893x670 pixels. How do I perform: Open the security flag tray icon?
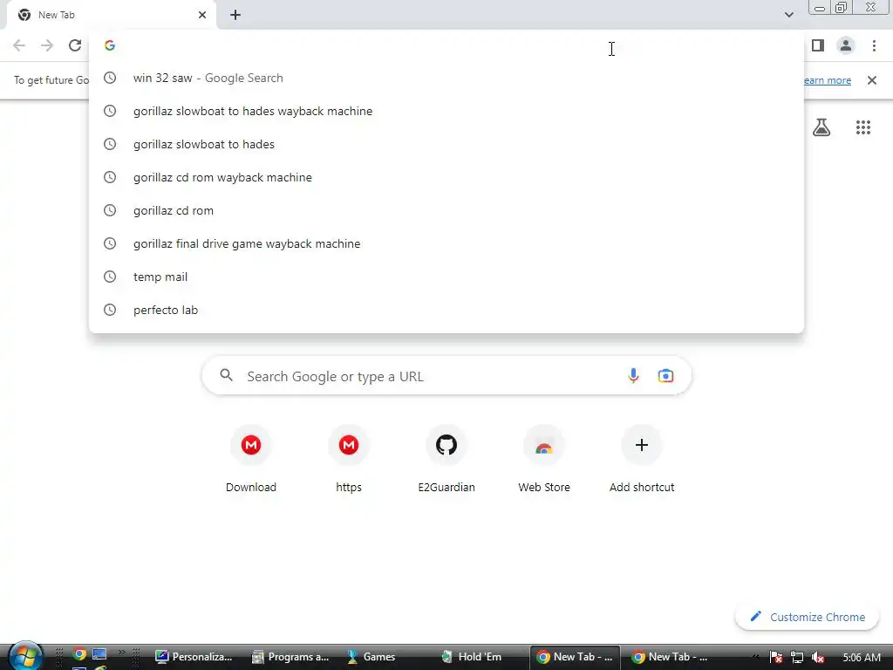coord(775,657)
